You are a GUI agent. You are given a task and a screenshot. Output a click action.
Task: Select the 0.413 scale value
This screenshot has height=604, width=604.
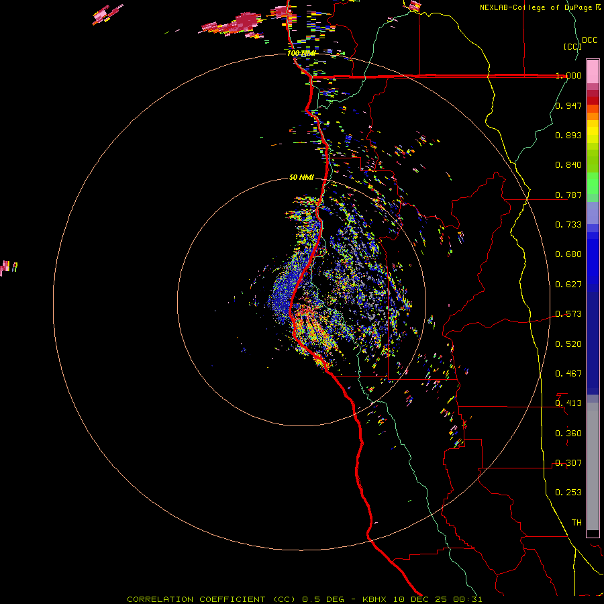(568, 403)
